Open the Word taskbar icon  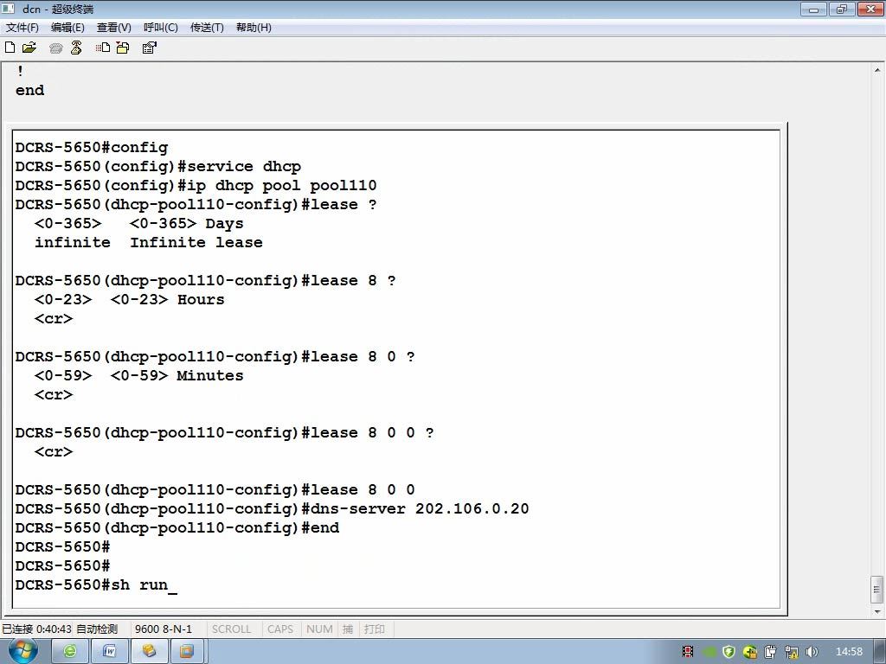(x=110, y=652)
